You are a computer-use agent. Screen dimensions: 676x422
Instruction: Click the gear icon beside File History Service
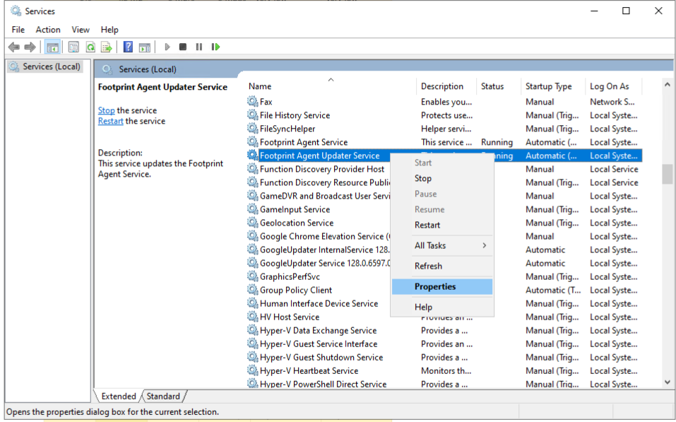click(x=253, y=115)
